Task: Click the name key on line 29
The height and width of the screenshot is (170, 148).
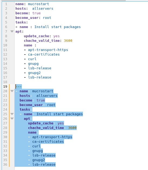Action: 32,132
